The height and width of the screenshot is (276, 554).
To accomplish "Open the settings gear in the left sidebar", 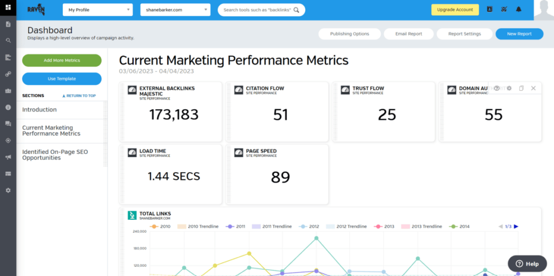I will coord(8,190).
